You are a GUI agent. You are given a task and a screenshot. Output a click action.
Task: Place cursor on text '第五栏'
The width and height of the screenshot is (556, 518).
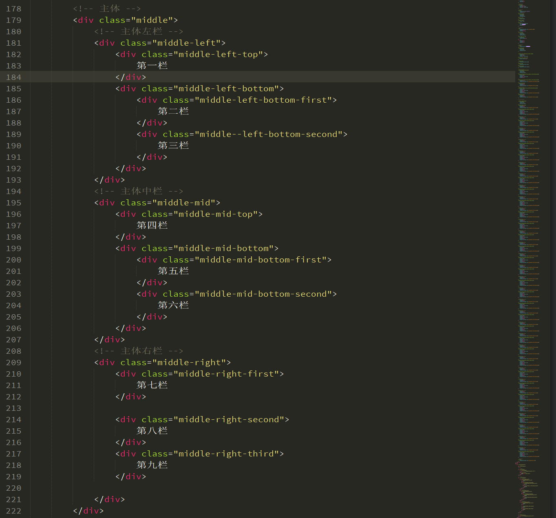click(x=173, y=271)
